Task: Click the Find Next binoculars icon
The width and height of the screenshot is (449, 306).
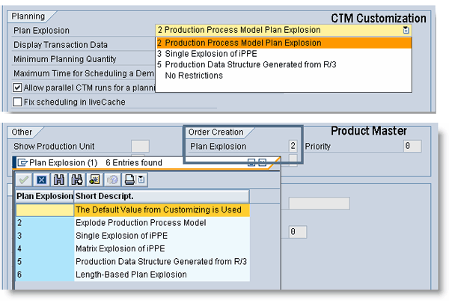Action: point(77,180)
